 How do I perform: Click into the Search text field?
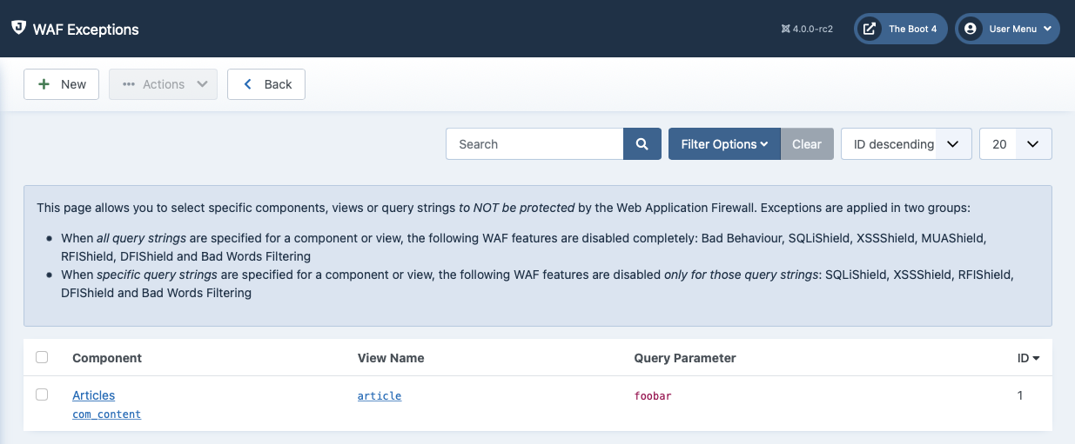tap(534, 144)
